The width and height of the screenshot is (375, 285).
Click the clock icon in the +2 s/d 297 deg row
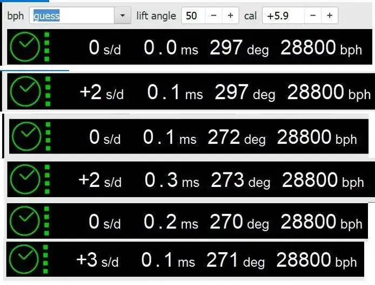[26, 92]
